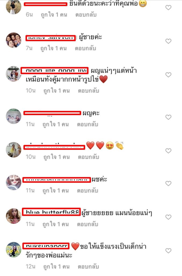The height and width of the screenshot is (276, 182).
Task: Click ตอบกลับ under the 12น comment
Action: point(88,267)
